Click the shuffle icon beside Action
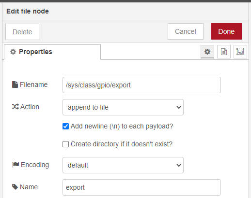Screen dimensions: 251x198 (x=16, y=107)
